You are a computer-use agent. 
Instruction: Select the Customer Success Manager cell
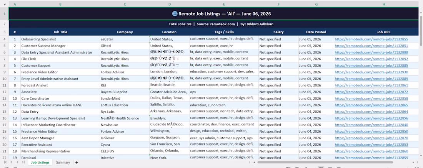point(60,46)
